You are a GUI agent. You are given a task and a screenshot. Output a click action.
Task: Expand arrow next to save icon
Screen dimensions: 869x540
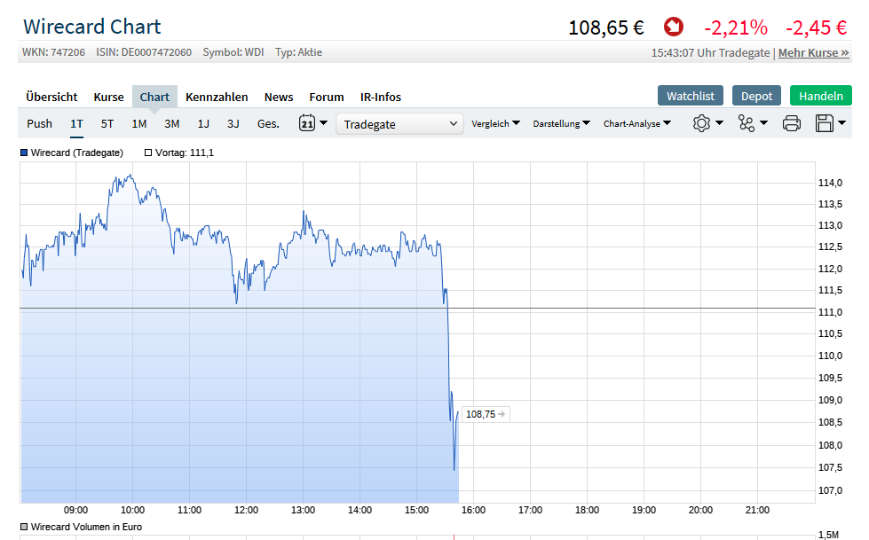[x=841, y=123]
